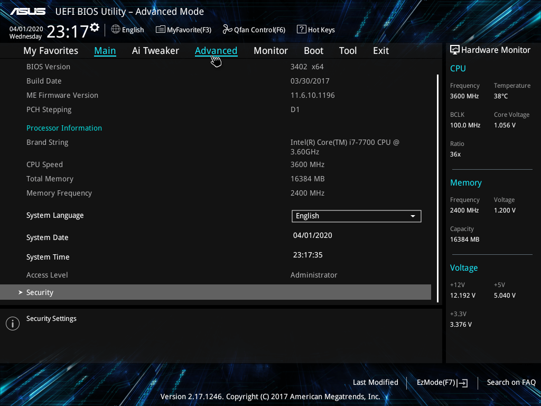Viewport: 541px width, 406px height.
Task: Click the Administrator value
Action: pyautogui.click(x=314, y=275)
